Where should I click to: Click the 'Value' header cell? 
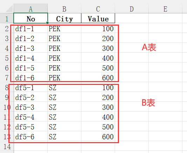98,18
